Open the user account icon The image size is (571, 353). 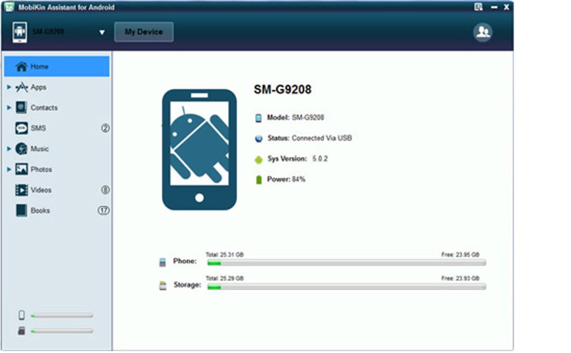(x=483, y=32)
